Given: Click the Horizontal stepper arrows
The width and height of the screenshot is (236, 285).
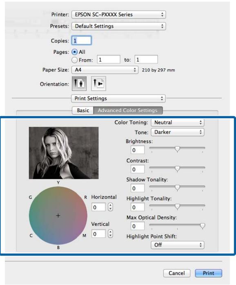Looking at the screenshot, I should click(110, 207).
